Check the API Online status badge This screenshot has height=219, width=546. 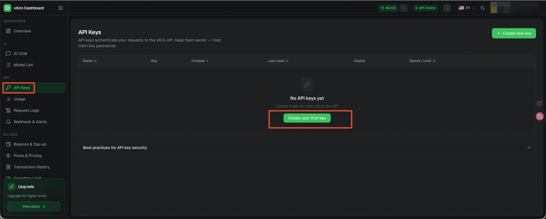coord(425,8)
